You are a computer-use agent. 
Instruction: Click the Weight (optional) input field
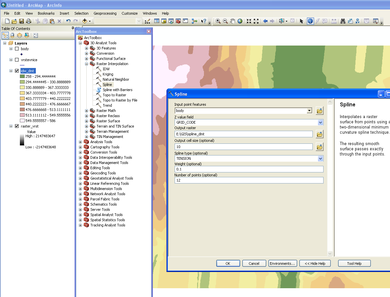coord(249,169)
